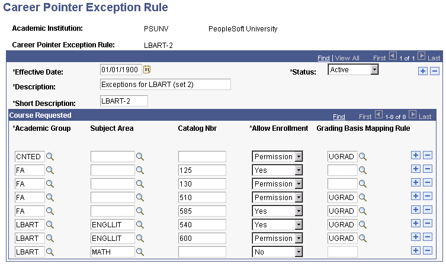Add a new effective-dated row beside Status
The width and height of the screenshot is (446, 264).
[x=423, y=71]
